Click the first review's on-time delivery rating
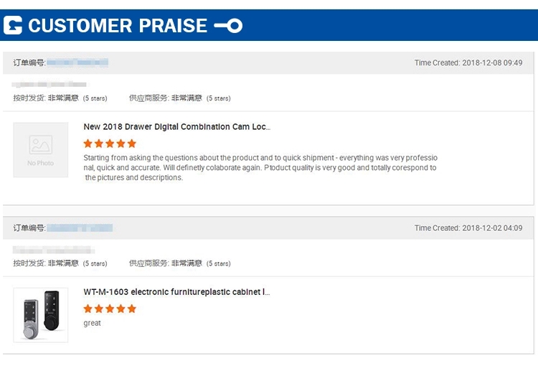 pyautogui.click(x=60, y=98)
